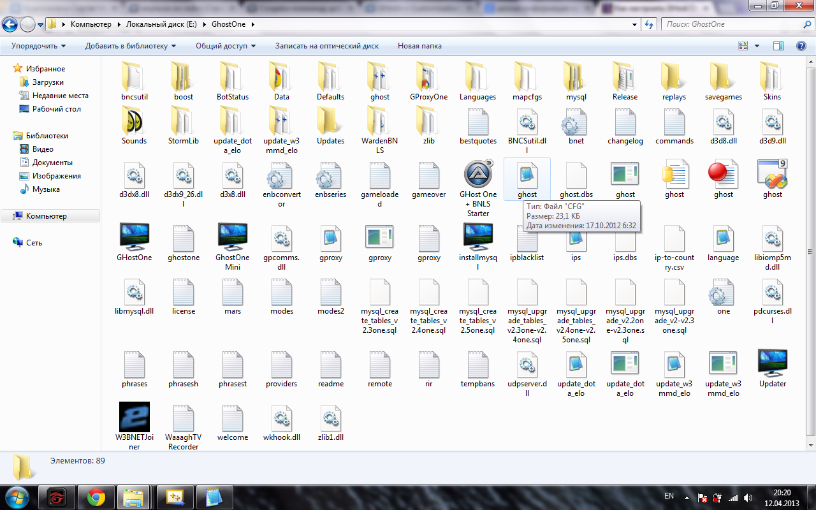Open the view options dropdown arrow
This screenshot has height=510, width=816.
point(757,46)
